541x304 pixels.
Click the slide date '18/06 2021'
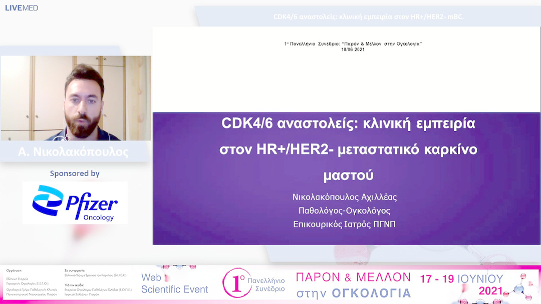click(x=353, y=49)
